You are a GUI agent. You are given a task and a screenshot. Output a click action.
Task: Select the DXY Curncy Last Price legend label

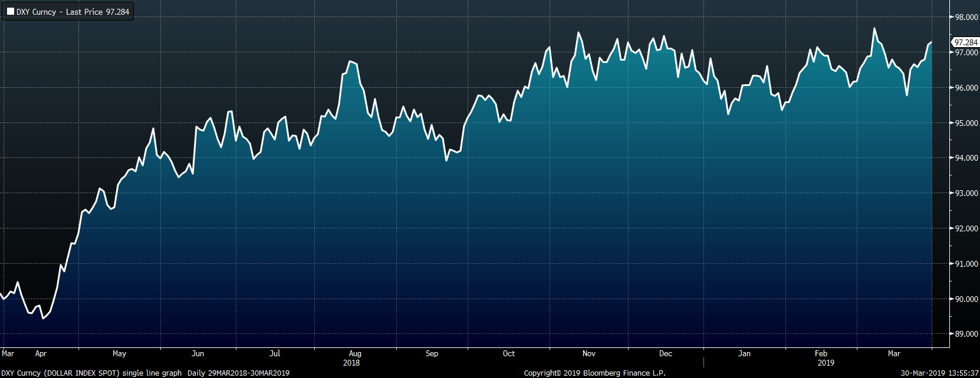(x=73, y=12)
